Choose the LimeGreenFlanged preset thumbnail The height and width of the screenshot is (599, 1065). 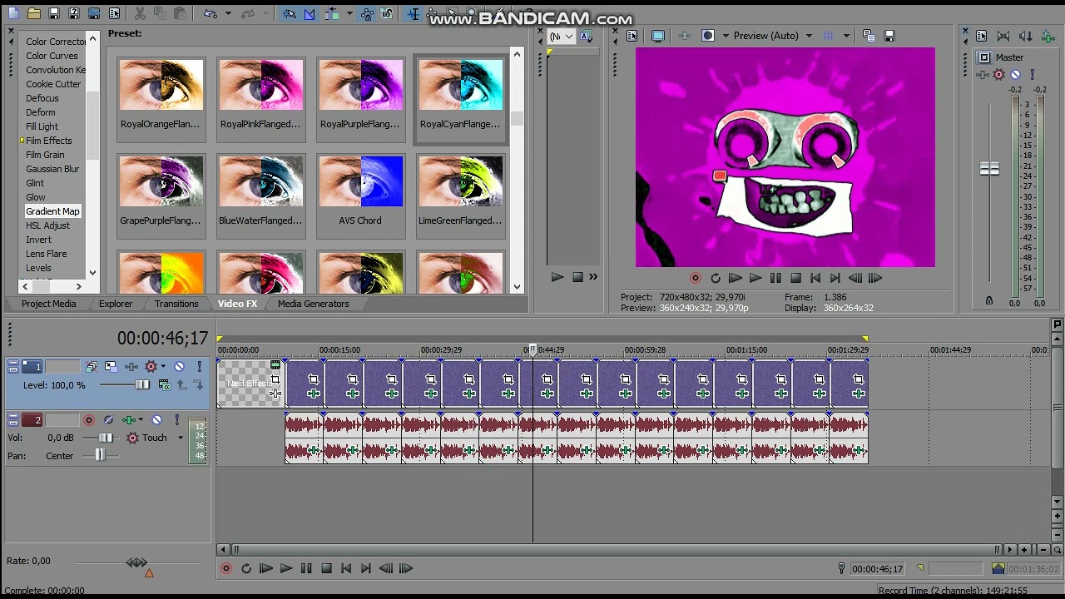pyautogui.click(x=460, y=181)
